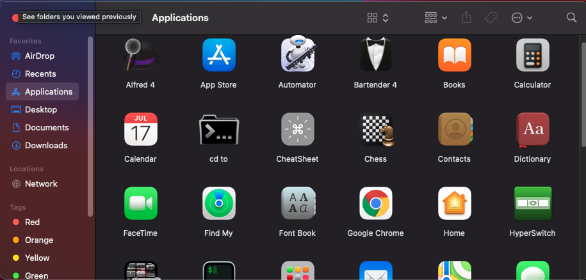Click the Home app icon
The image size is (586, 280).
click(x=455, y=203)
